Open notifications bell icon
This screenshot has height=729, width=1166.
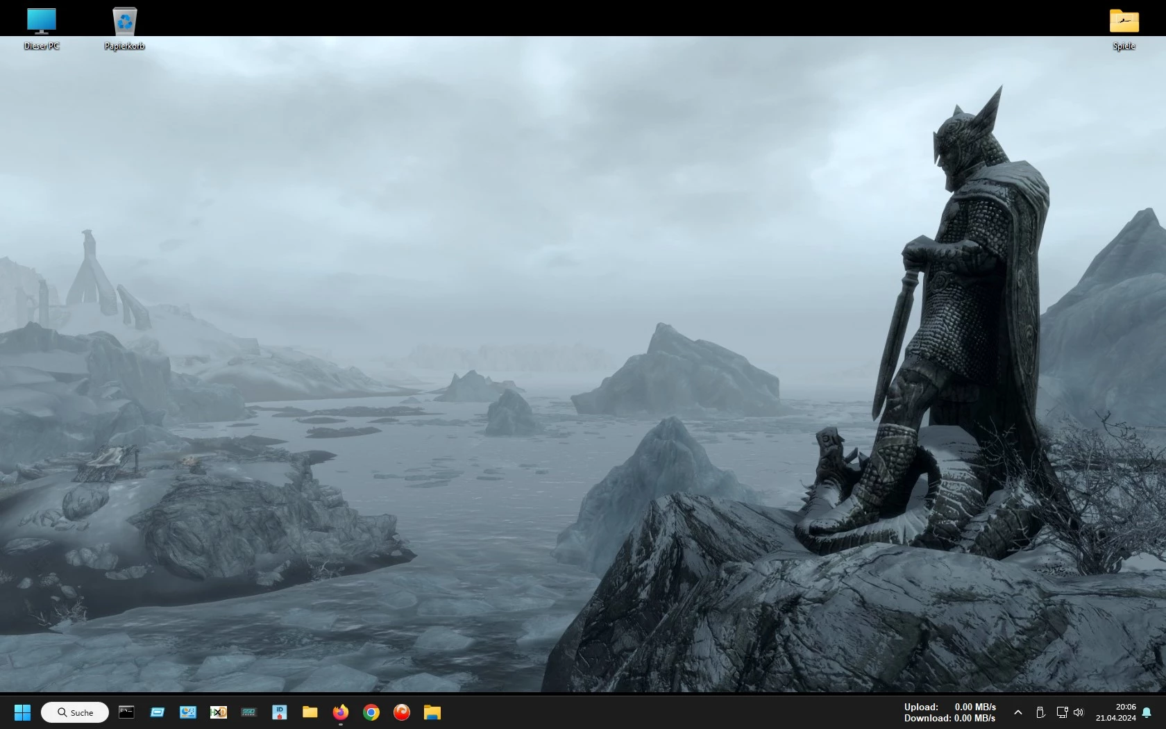point(1147,712)
